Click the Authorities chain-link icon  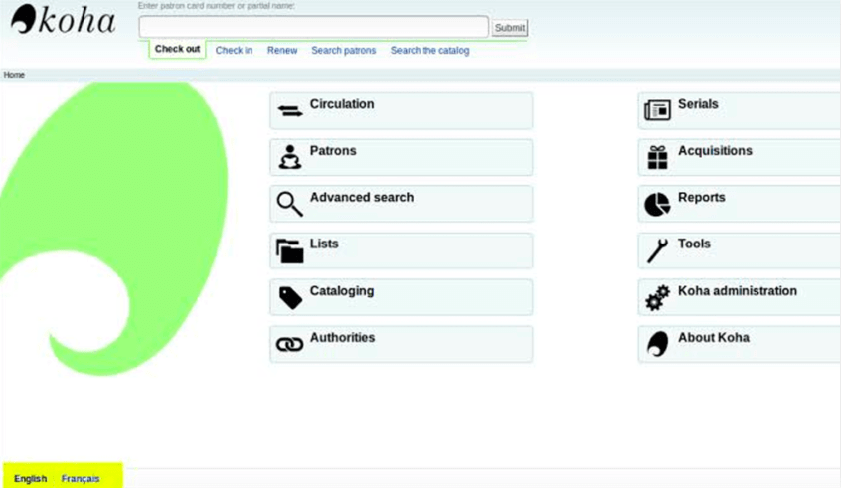click(289, 344)
